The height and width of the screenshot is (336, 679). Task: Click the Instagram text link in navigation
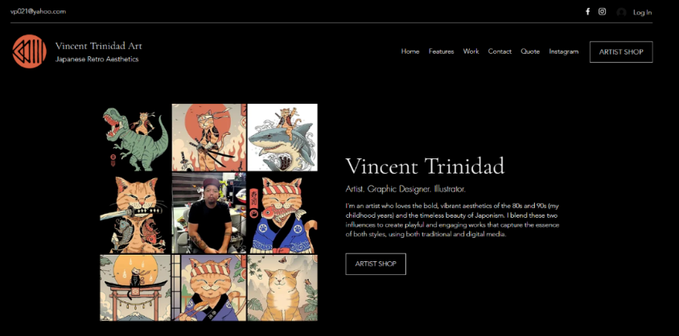tap(563, 51)
